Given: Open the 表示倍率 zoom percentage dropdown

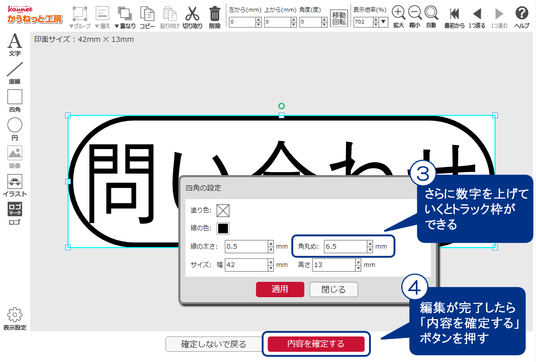Looking at the screenshot, I should coord(384,22).
